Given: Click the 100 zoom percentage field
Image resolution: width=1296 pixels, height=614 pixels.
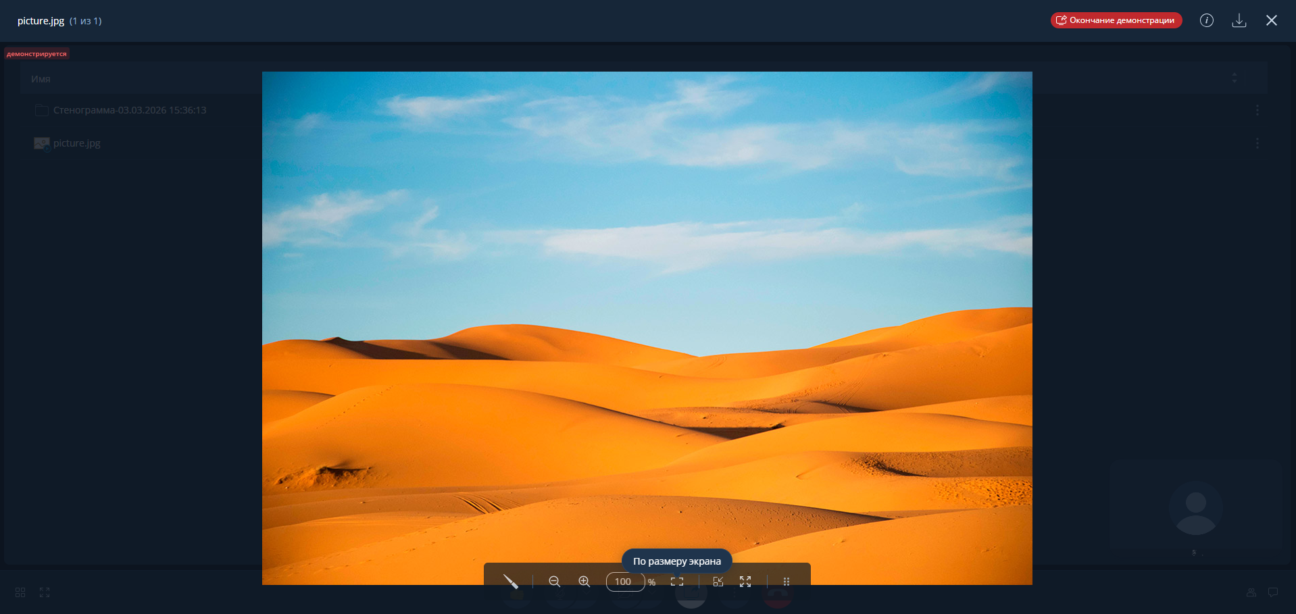Looking at the screenshot, I should click(624, 582).
